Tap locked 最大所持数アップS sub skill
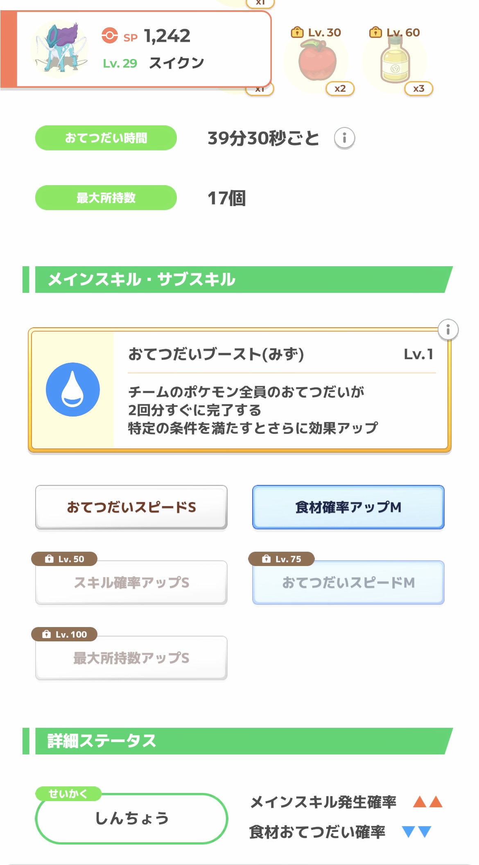479x865 pixels. tap(131, 658)
